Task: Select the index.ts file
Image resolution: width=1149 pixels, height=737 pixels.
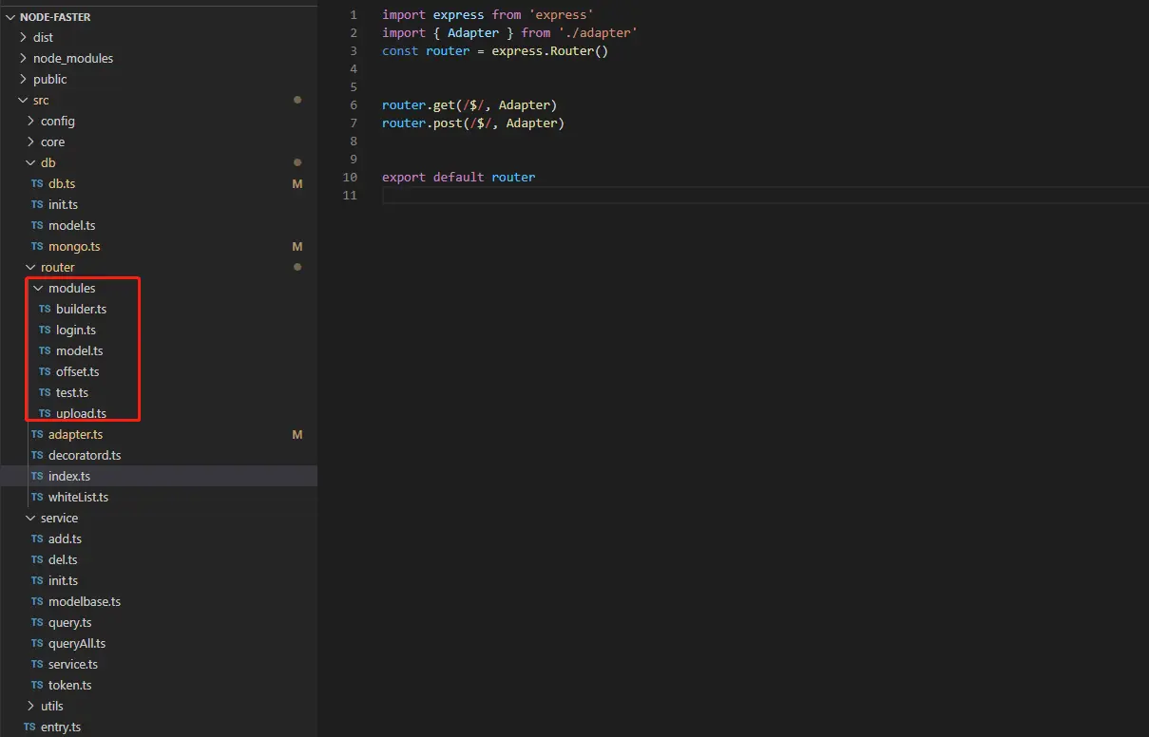Action: (69, 476)
